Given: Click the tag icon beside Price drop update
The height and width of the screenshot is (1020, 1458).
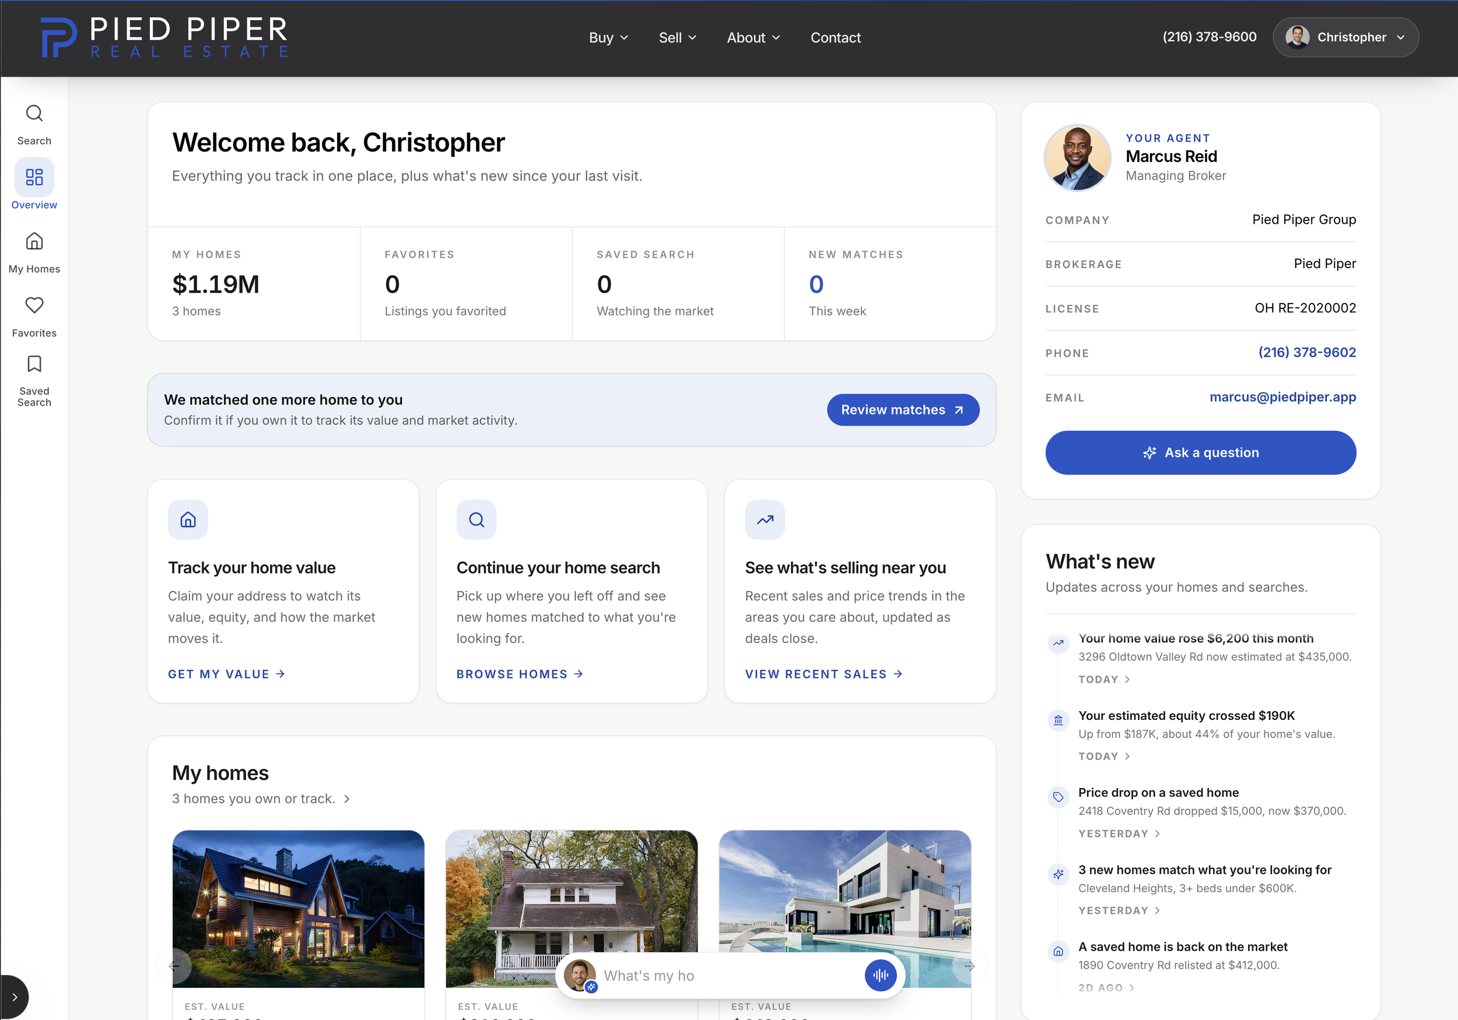Looking at the screenshot, I should (x=1058, y=797).
